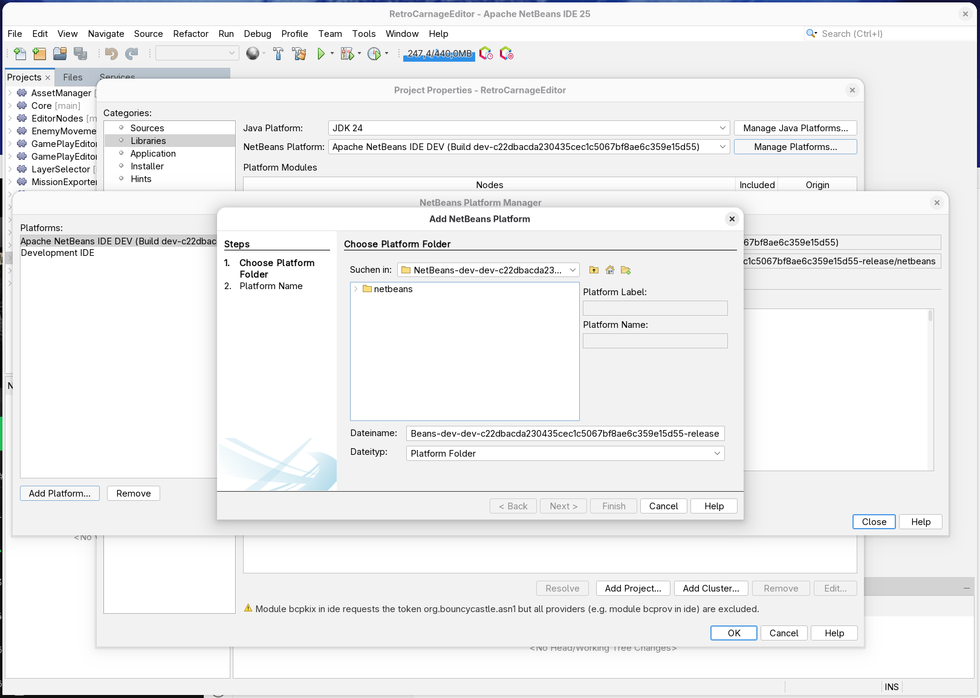Click the rightmost self-sampling toolbar icon

[x=507, y=54]
